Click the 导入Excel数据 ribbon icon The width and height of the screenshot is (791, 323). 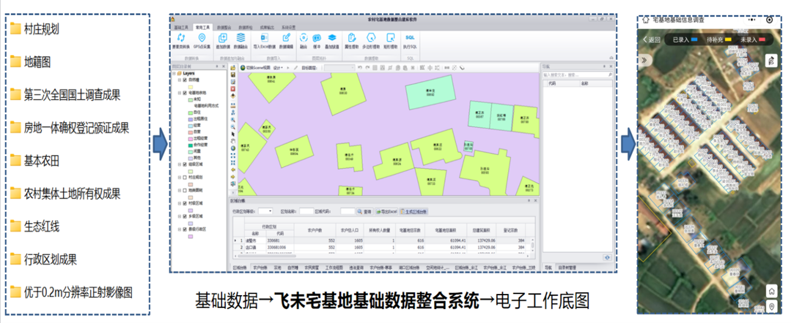point(265,38)
